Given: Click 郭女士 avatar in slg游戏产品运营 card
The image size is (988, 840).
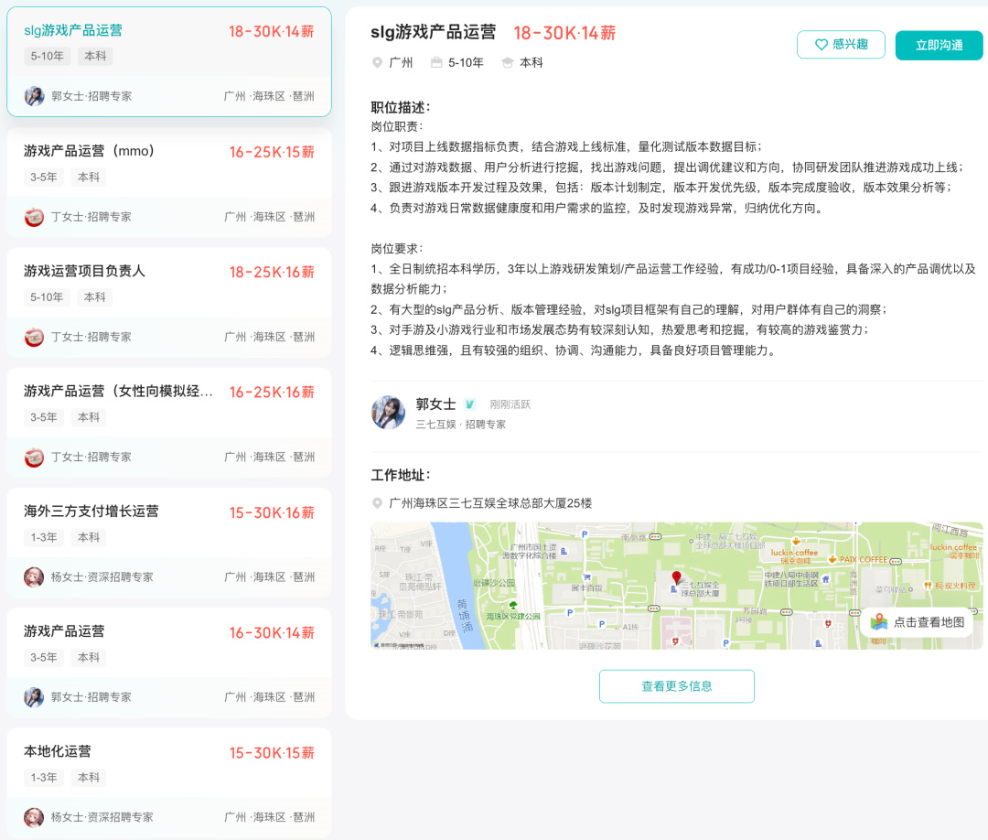Looking at the screenshot, I should click(x=34, y=96).
